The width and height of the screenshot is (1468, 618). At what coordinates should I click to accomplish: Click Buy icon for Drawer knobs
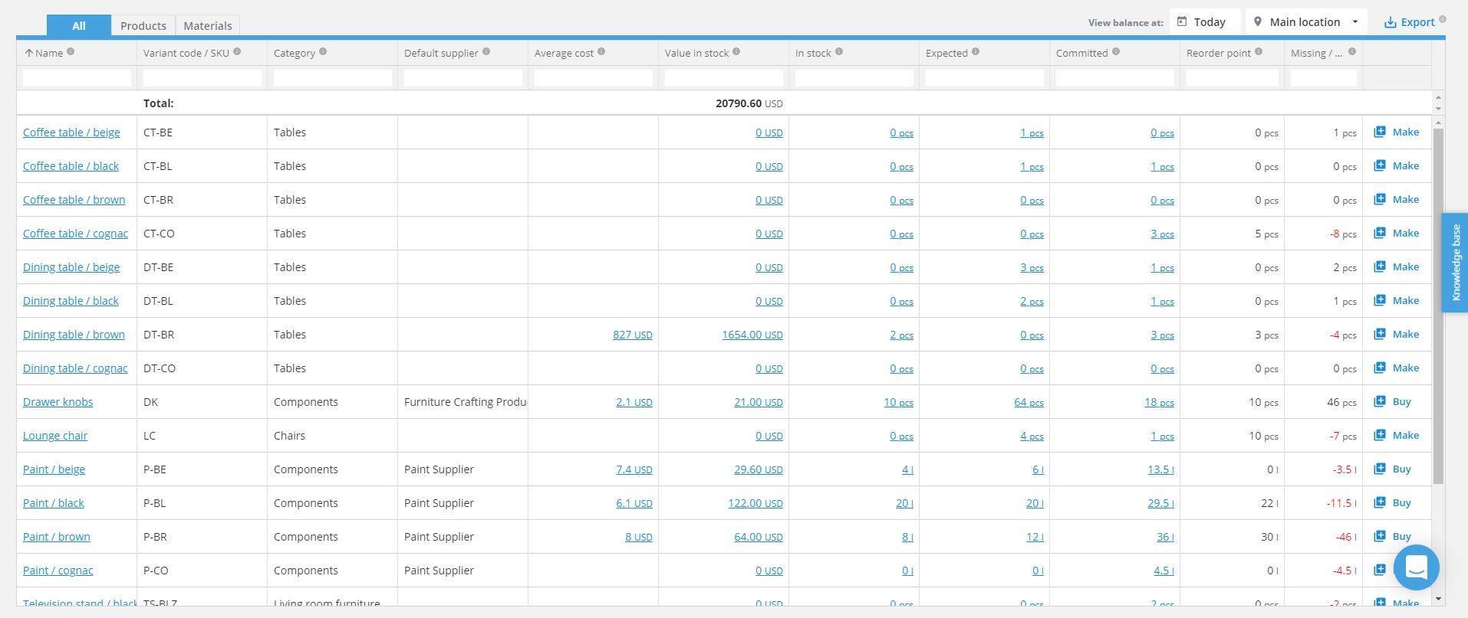(1380, 401)
